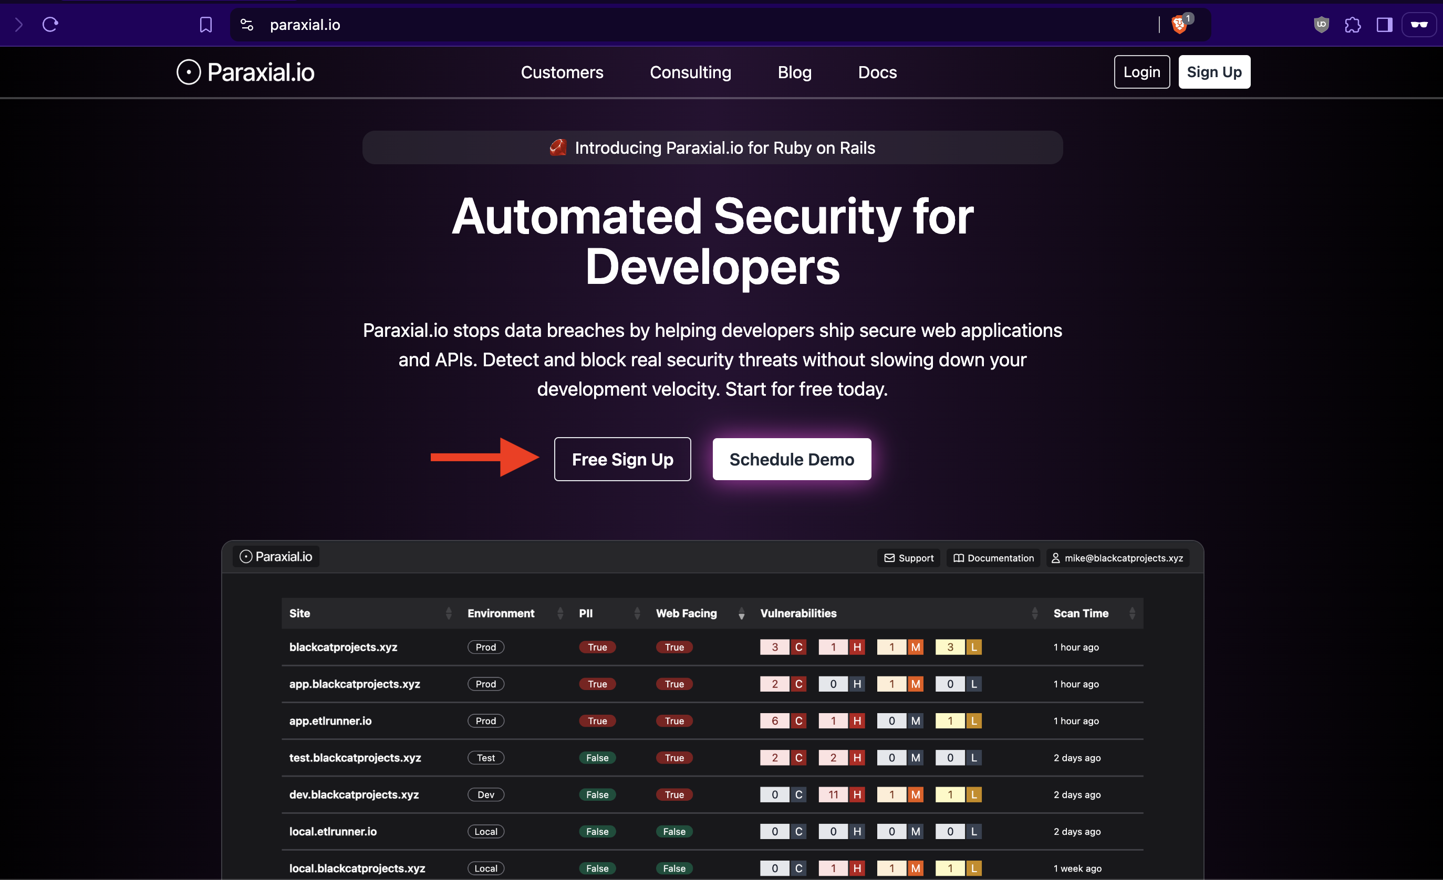
Task: Sort by the PII column arrows
Action: (x=637, y=613)
